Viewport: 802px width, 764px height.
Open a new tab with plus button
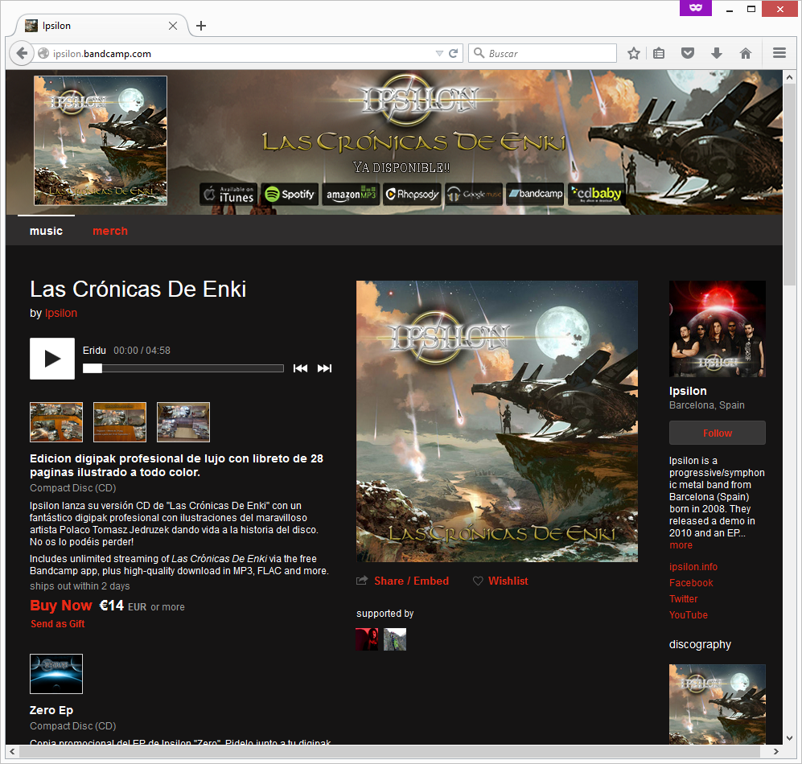pyautogui.click(x=201, y=26)
